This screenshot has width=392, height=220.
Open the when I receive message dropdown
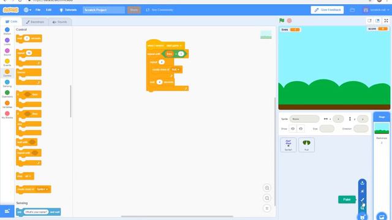point(174,46)
